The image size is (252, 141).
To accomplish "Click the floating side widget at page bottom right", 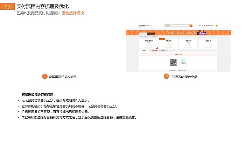I will coord(230,68).
